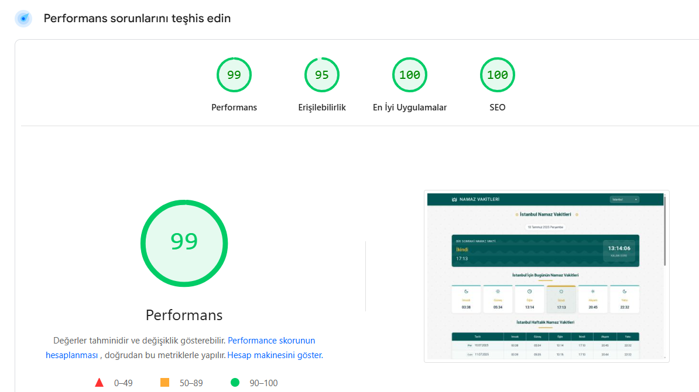The height and width of the screenshot is (392, 699).
Task: Click the En İyi Uygulamalar label
Action: click(x=410, y=107)
